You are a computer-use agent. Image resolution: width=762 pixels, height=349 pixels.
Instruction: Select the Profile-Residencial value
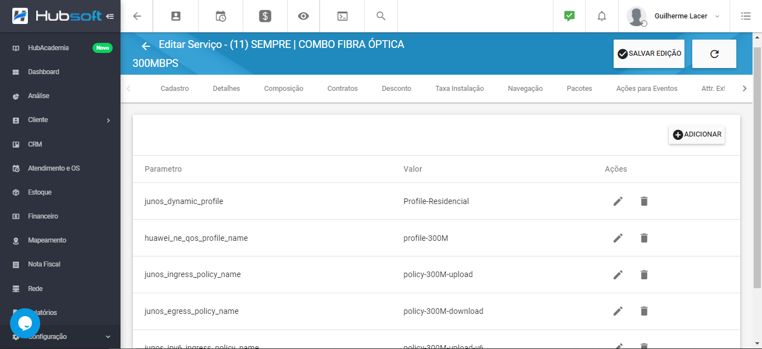pyautogui.click(x=436, y=201)
